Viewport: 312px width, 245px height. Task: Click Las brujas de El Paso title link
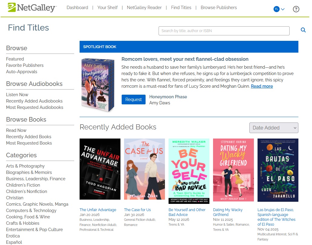pos(276,217)
